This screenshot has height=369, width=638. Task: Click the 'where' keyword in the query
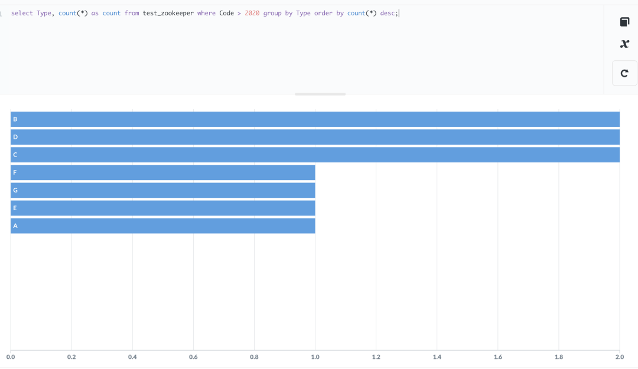(206, 14)
